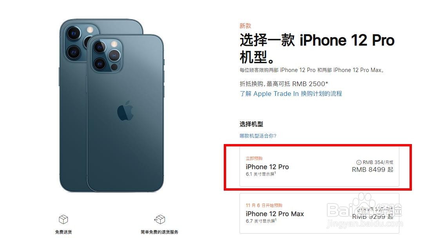This screenshot has width=426, height=238.
Task: Open the 哪款机型适合你 link
Action: click(x=258, y=136)
